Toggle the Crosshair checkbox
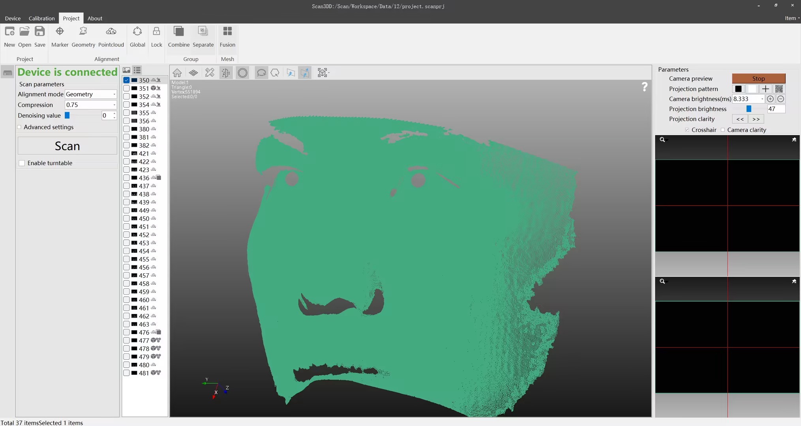Screen dimensions: 801x426 point(687,130)
